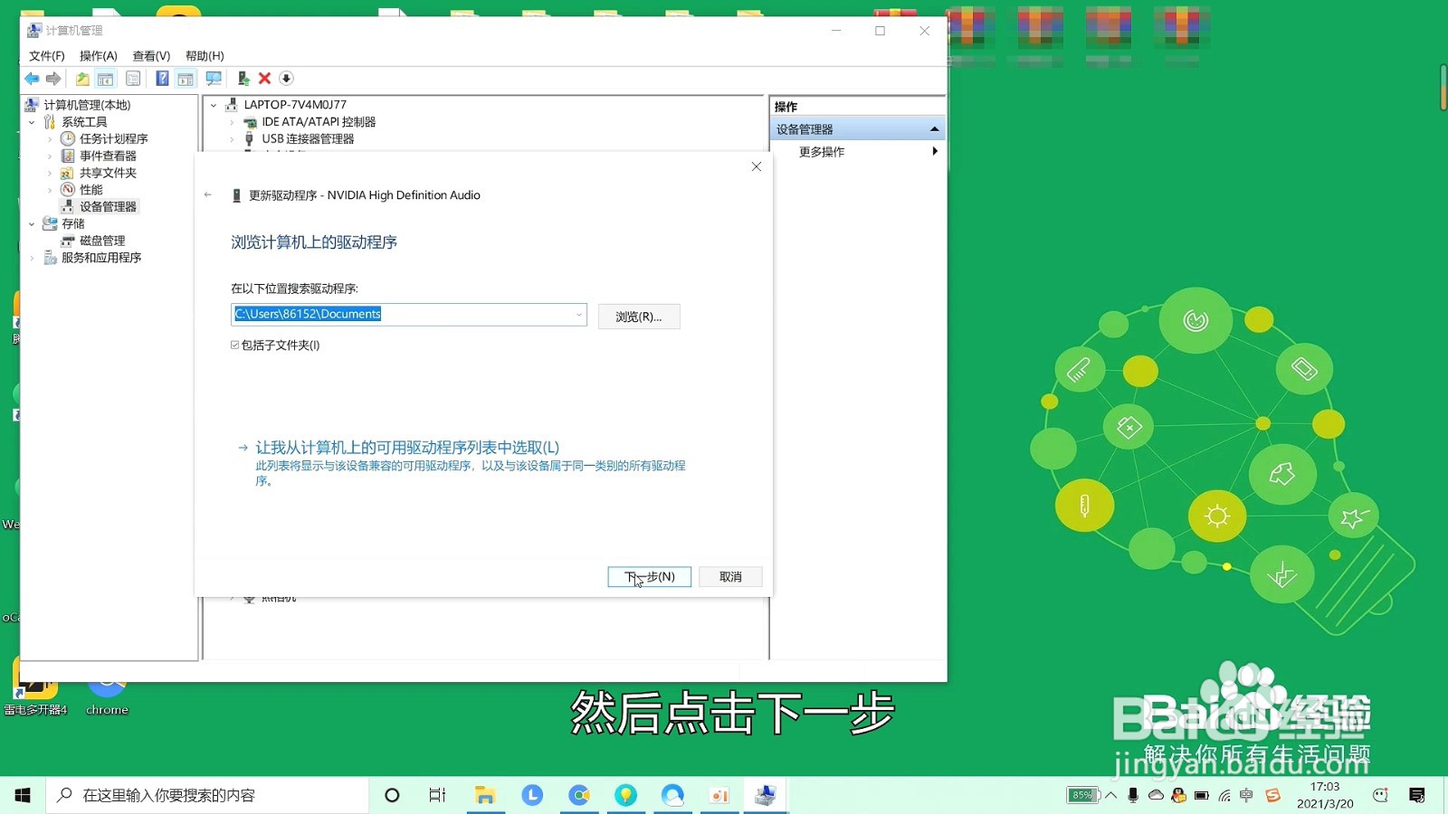Click the 下一步(N) button

[650, 577]
